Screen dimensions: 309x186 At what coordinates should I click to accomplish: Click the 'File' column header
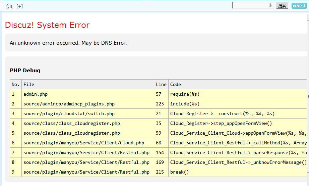tap(88, 84)
